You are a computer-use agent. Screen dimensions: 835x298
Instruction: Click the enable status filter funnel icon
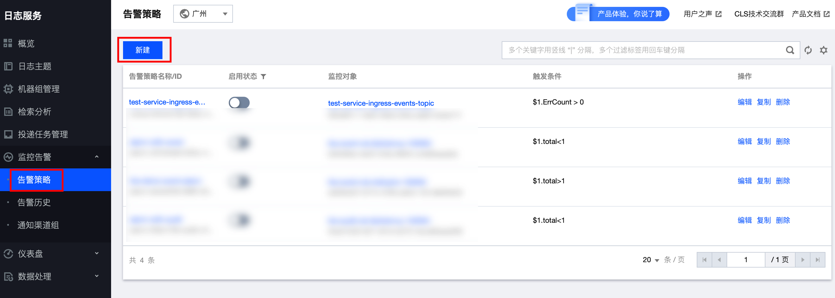coord(263,76)
